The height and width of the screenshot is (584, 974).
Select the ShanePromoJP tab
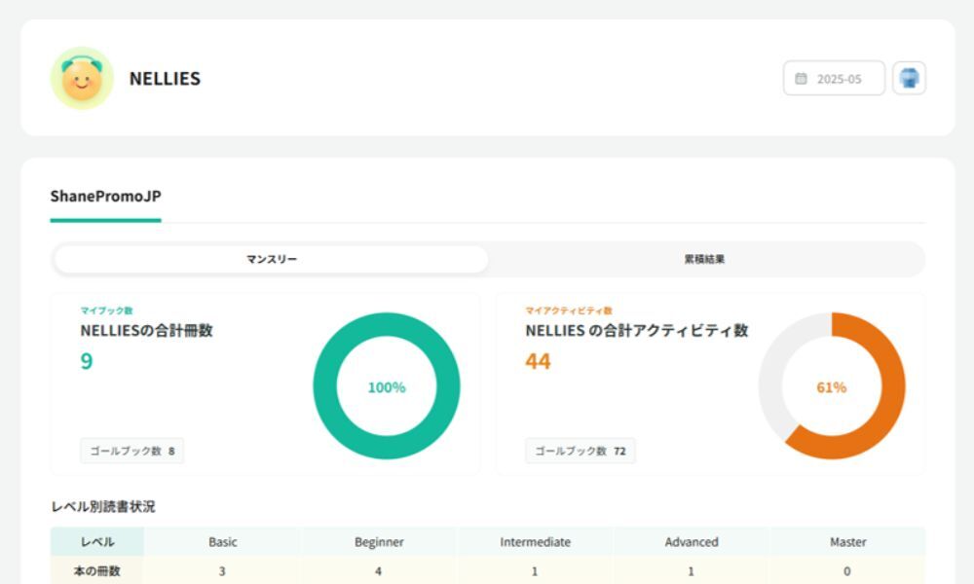tap(105, 197)
